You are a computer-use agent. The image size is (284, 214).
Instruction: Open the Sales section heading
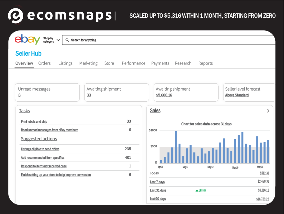(x=155, y=110)
